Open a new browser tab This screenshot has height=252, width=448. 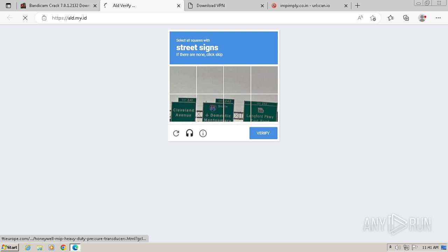point(357,6)
